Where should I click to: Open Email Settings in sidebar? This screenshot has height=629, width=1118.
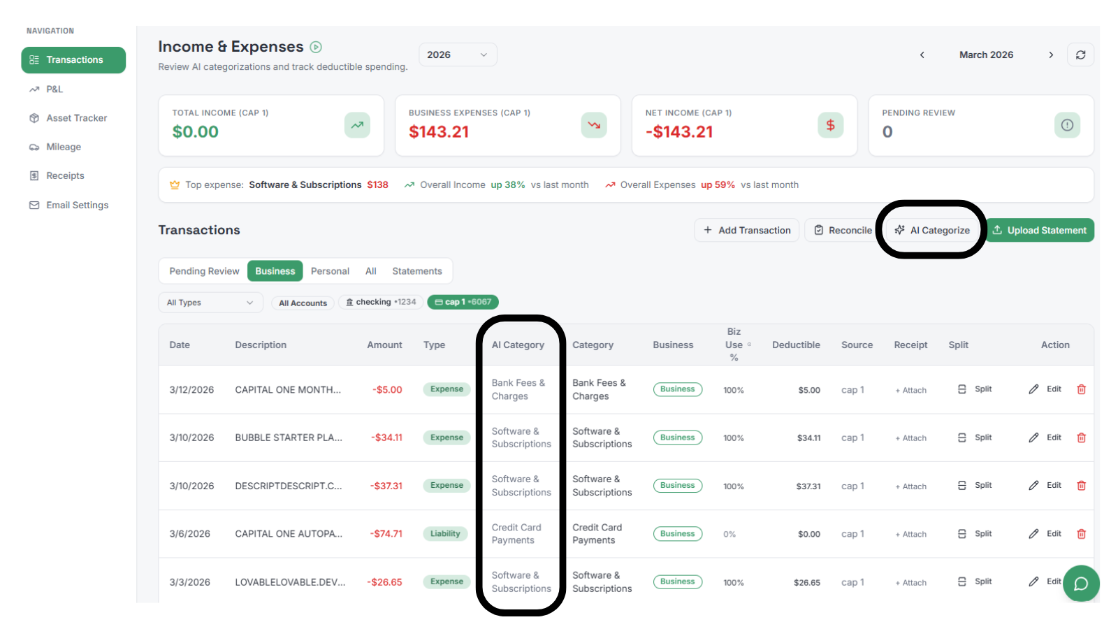point(73,205)
